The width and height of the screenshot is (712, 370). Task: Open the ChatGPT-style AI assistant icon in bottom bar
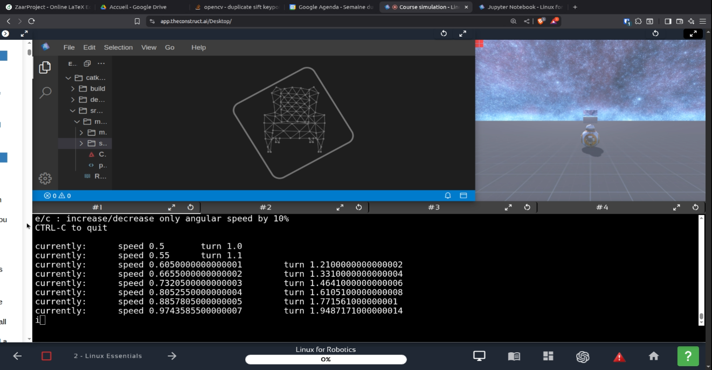[x=582, y=356]
